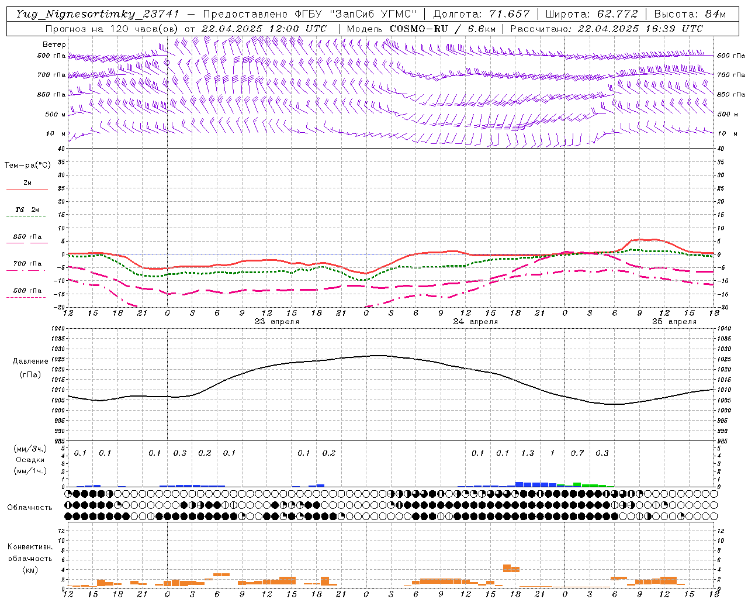748x599 pixels.
Task: Click the '1.3' precipitation value
Action: (528, 453)
